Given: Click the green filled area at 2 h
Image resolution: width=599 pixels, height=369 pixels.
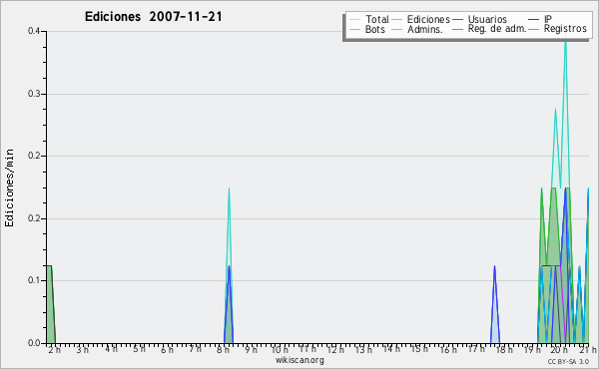Looking at the screenshot, I should pyautogui.click(x=51, y=305).
